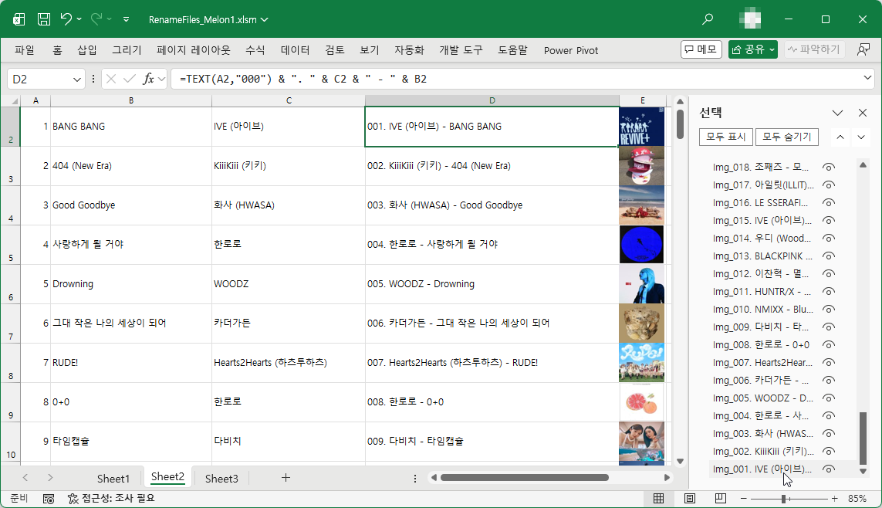Click the zoom slider handle
Image resolution: width=882 pixels, height=508 pixels.
pyautogui.click(x=783, y=499)
